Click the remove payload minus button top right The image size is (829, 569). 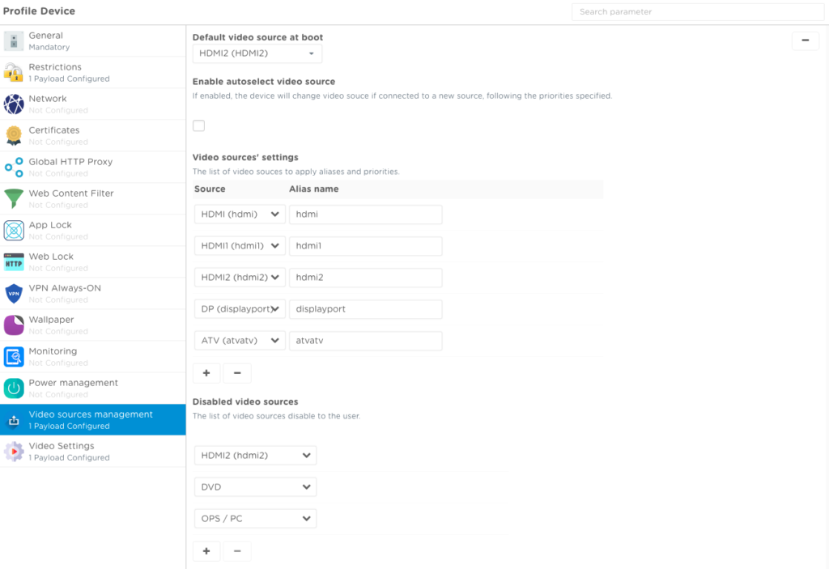[x=805, y=40]
